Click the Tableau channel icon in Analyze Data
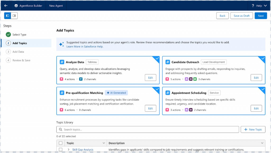 coord(81,79)
